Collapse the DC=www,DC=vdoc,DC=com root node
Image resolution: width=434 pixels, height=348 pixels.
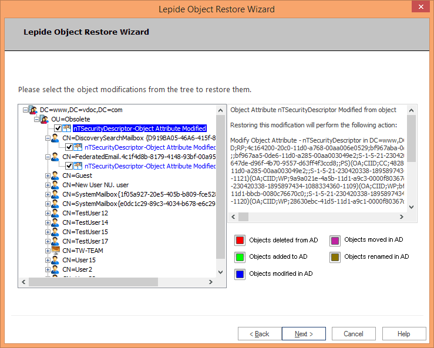pyautogui.click(x=25, y=110)
